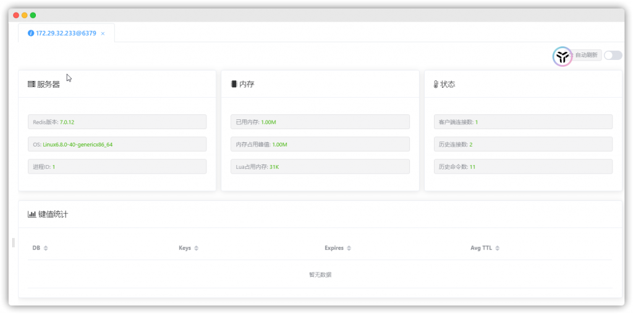Sort table by DB column arrows

46,248
